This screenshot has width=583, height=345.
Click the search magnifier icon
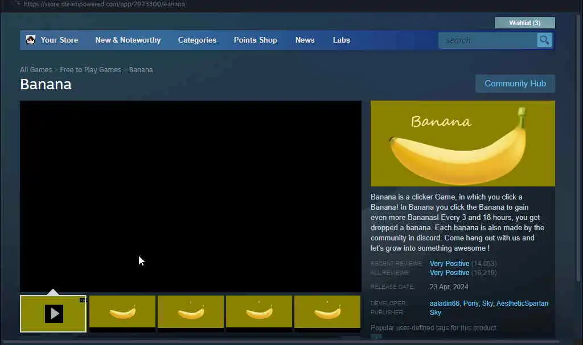[544, 40]
